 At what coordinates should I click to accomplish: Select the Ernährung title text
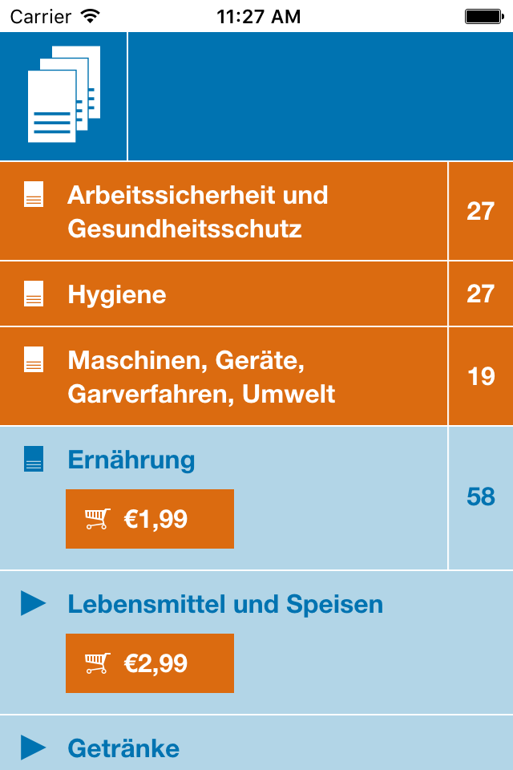[x=131, y=460]
